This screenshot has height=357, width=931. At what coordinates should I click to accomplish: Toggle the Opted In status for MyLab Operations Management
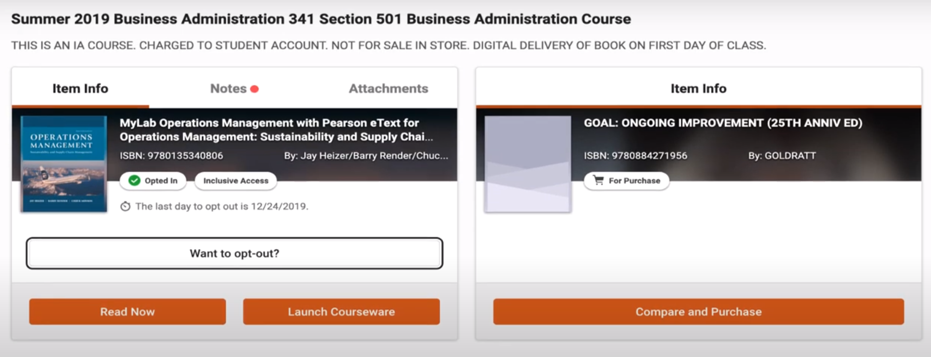tap(153, 181)
